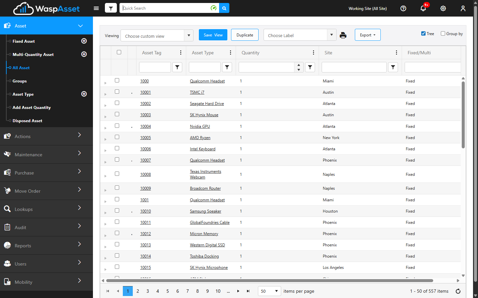The height and width of the screenshot is (298, 478).
Task: Open the Asset Tag column menu dots
Action: click(x=181, y=53)
